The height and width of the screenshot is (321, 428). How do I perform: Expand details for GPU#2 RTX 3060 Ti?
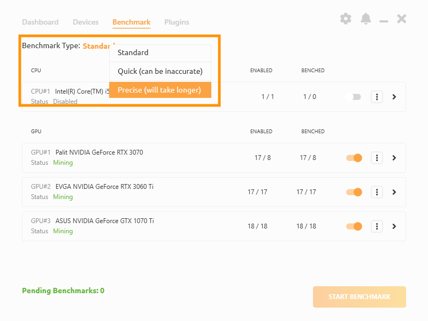click(394, 192)
